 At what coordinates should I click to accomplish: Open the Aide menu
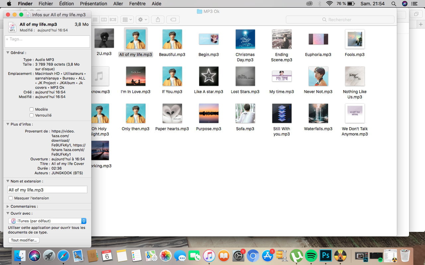[x=156, y=4]
